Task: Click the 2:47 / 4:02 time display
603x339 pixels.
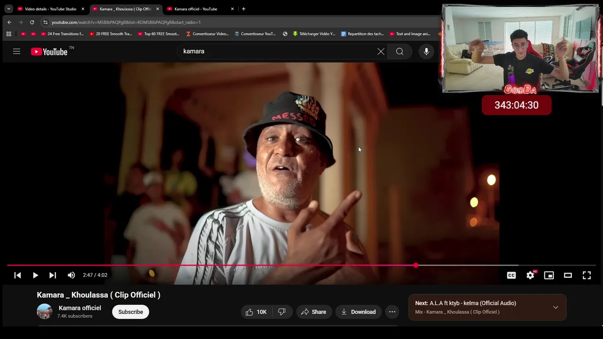Action: [95, 275]
